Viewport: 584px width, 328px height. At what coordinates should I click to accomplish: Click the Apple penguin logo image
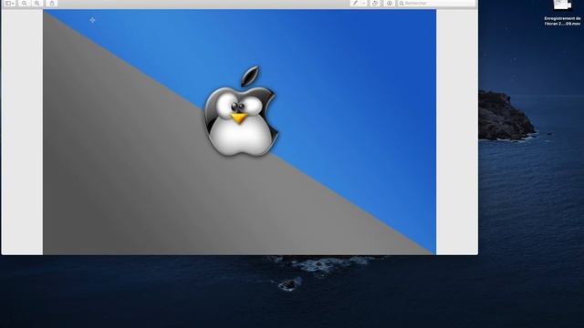point(241,111)
